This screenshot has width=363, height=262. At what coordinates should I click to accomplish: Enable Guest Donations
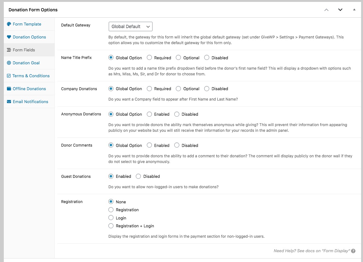pos(111,176)
